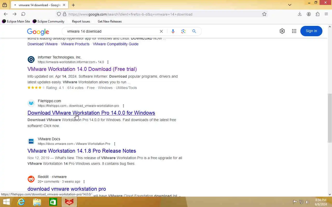This screenshot has height=207, width=332.
Task: Open the Google apps grid
Action: (x=294, y=31)
